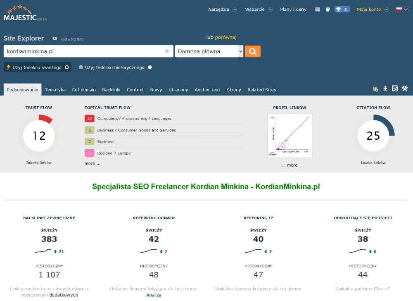Click the orange search magnifier button
413x301 pixels.
pos(252,51)
